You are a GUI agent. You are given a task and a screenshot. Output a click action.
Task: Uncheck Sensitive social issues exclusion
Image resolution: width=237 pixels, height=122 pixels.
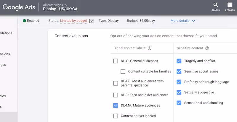(179, 71)
